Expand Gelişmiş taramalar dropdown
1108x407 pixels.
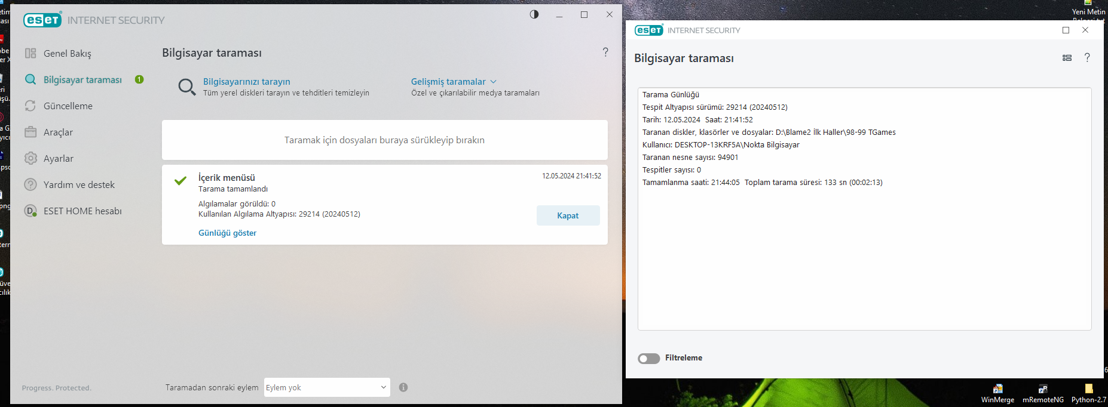pos(454,82)
